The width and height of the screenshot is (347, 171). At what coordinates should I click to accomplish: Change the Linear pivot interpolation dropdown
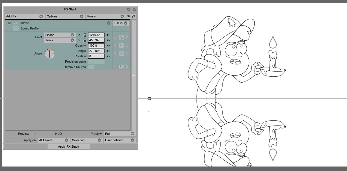coord(60,35)
